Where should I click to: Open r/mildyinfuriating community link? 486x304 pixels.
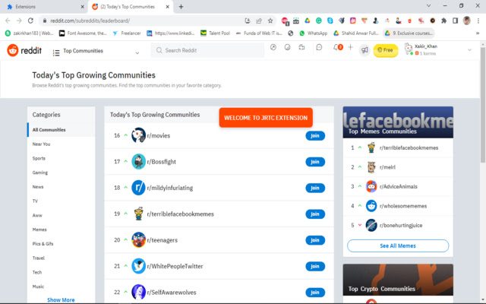point(170,188)
